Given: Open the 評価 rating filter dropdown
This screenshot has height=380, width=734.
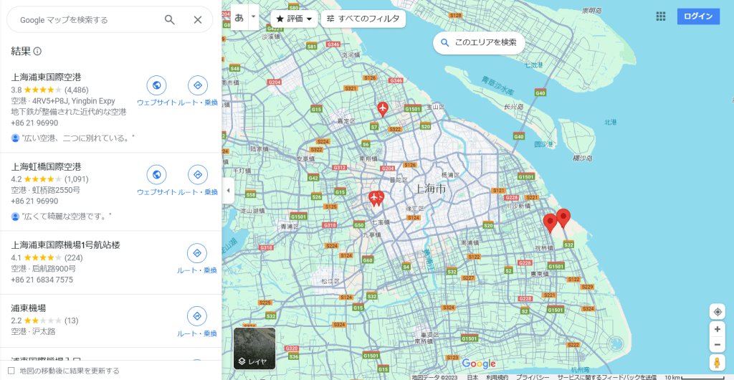Looking at the screenshot, I should pyautogui.click(x=294, y=19).
